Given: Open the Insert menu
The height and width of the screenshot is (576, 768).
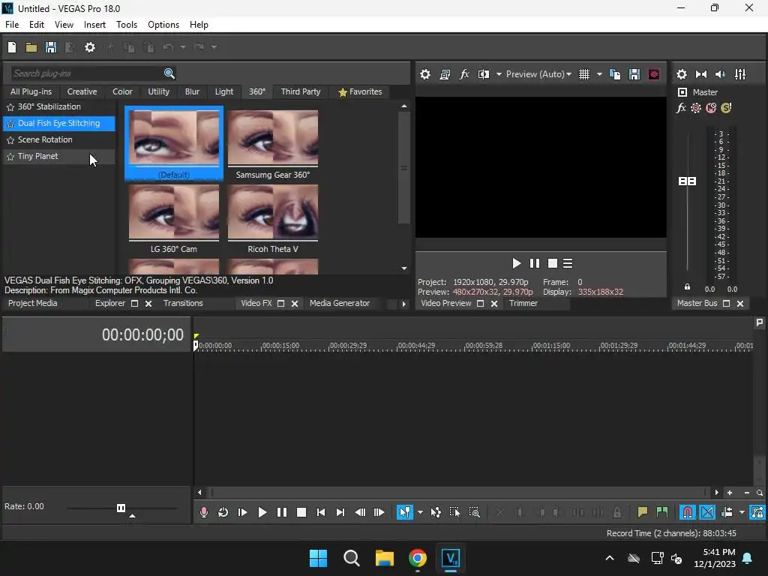Looking at the screenshot, I should 94,25.
